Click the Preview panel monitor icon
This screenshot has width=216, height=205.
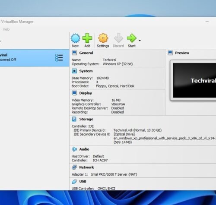click(x=170, y=53)
